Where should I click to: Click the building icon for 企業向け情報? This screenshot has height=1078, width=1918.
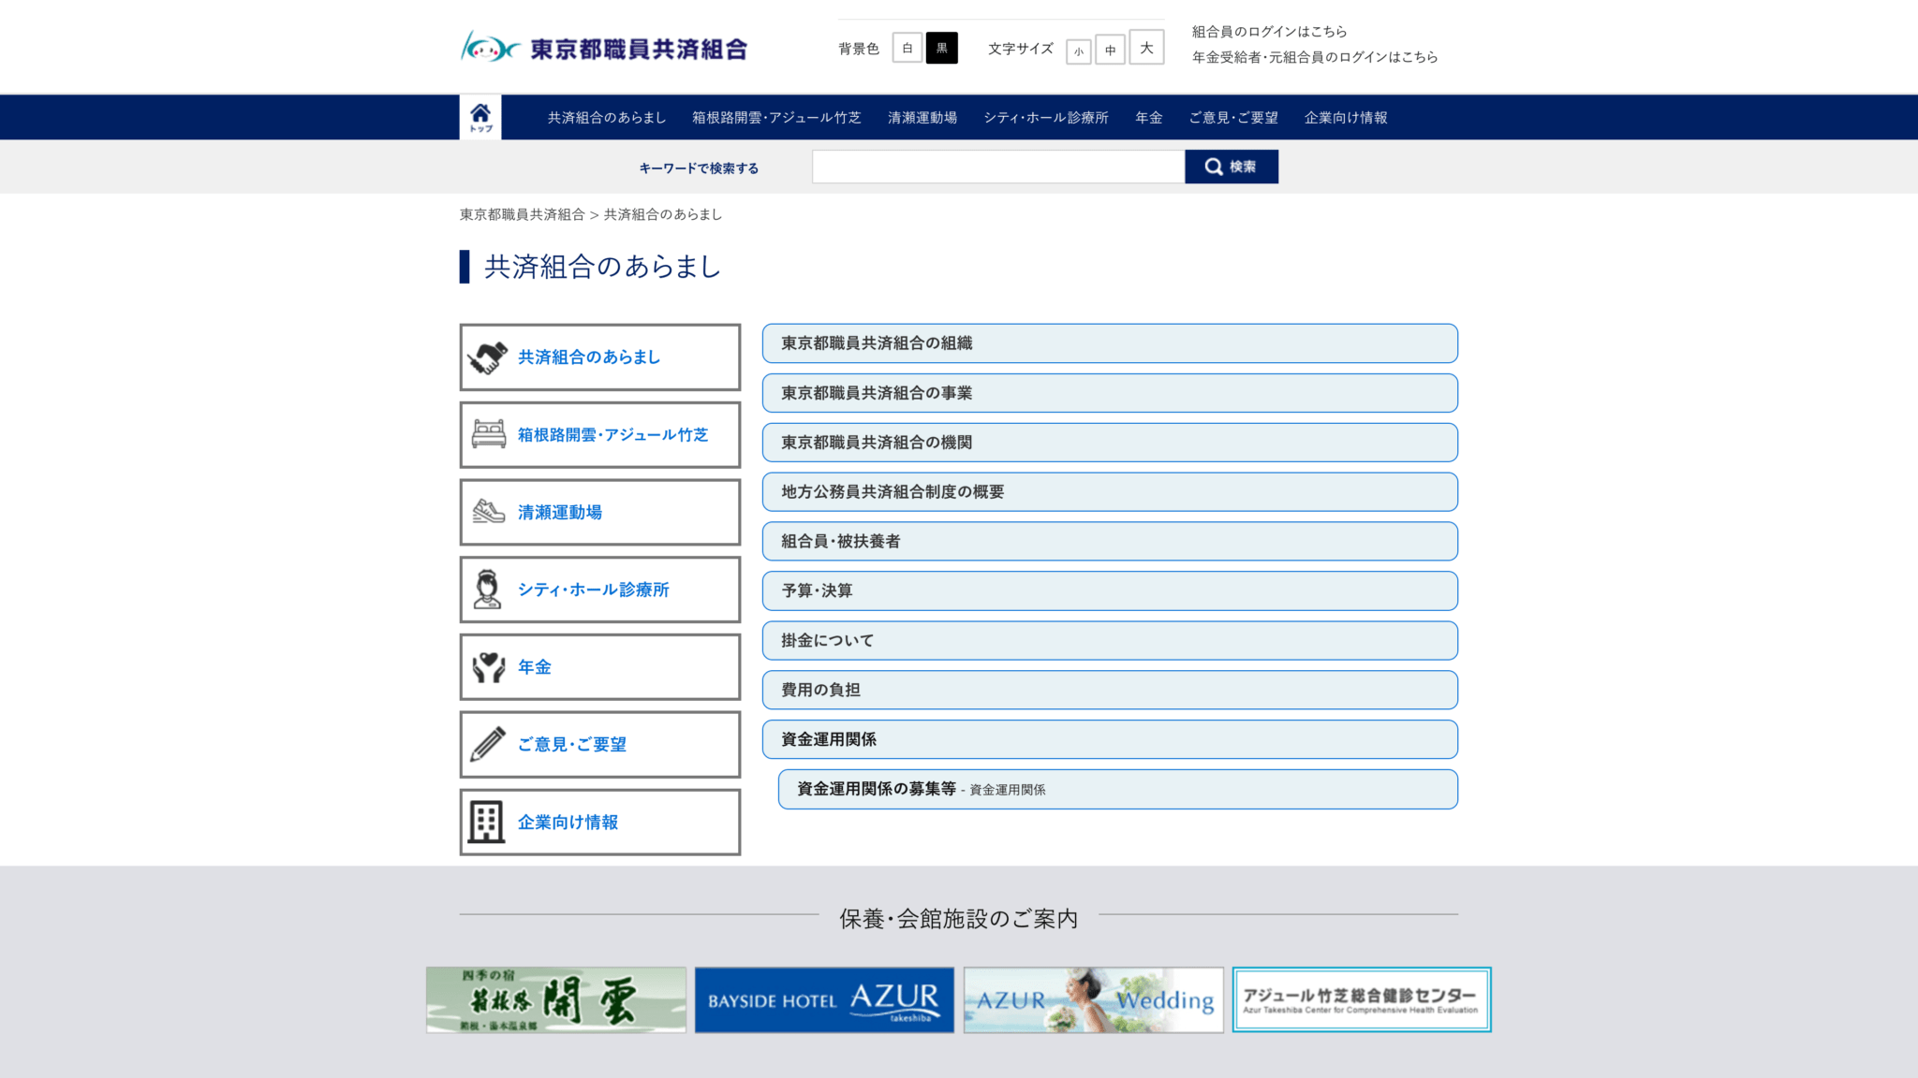(486, 822)
